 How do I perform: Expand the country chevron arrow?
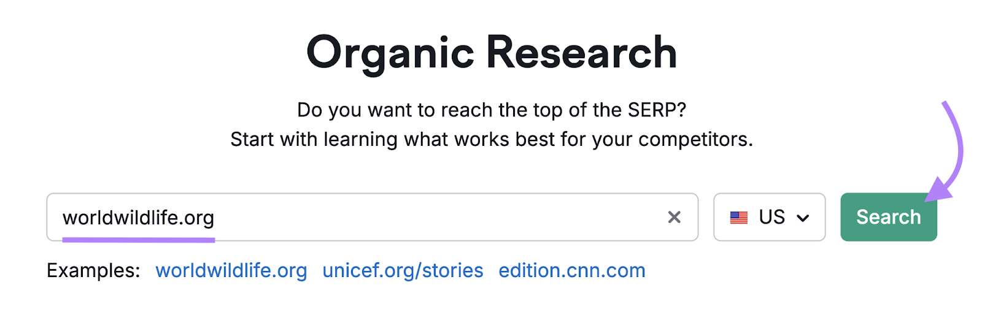802,218
